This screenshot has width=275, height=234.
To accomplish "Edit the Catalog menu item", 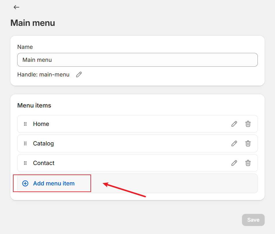I will click(x=234, y=143).
